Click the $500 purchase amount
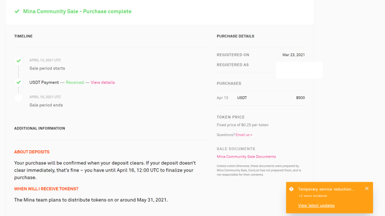Image resolution: width=385 pixels, height=216 pixels. point(301,98)
